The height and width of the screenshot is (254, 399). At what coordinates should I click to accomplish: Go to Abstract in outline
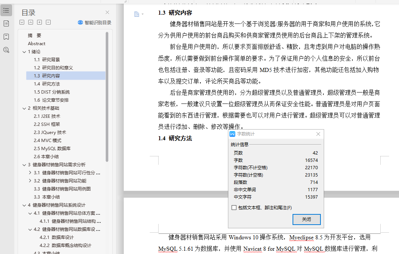tap(36, 44)
